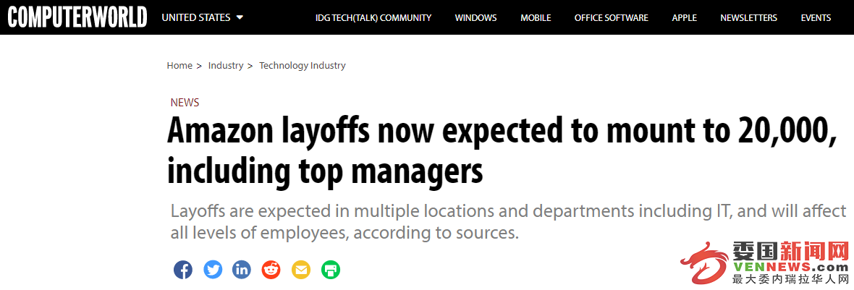
Task: Expand the United States region dropdown
Action: [x=202, y=17]
